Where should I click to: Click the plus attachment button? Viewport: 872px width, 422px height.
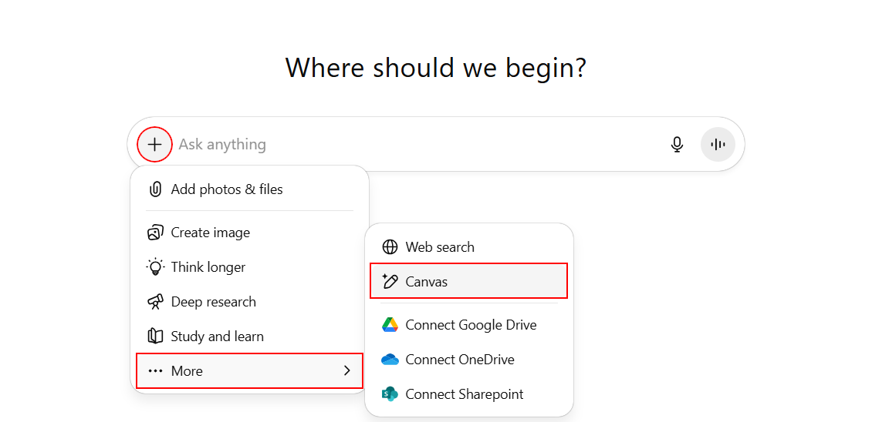click(154, 144)
